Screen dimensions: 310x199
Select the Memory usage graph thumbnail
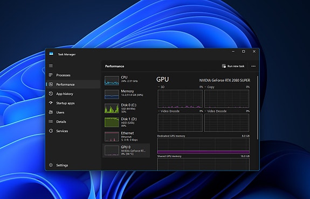click(112, 94)
